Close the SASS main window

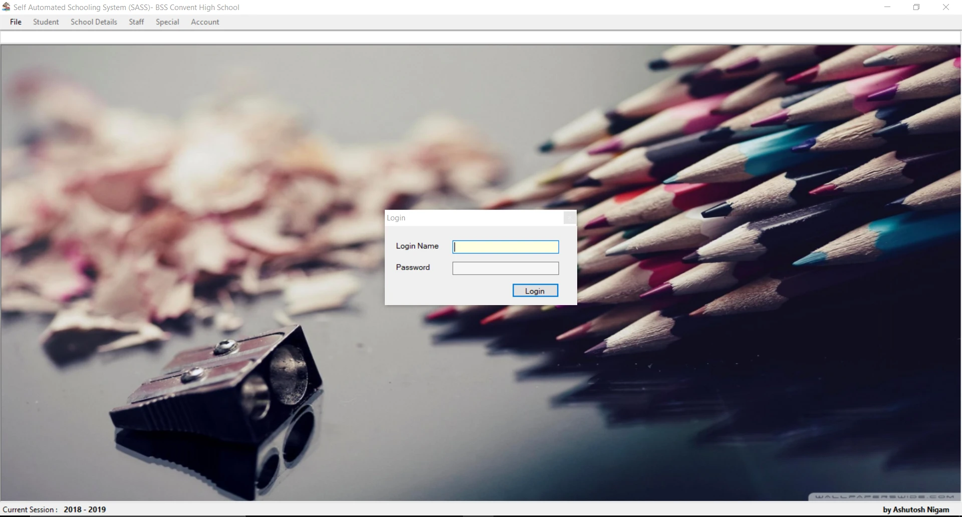click(x=945, y=7)
